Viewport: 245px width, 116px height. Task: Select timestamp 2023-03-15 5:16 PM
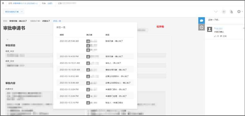pyautogui.click(x=69, y=103)
